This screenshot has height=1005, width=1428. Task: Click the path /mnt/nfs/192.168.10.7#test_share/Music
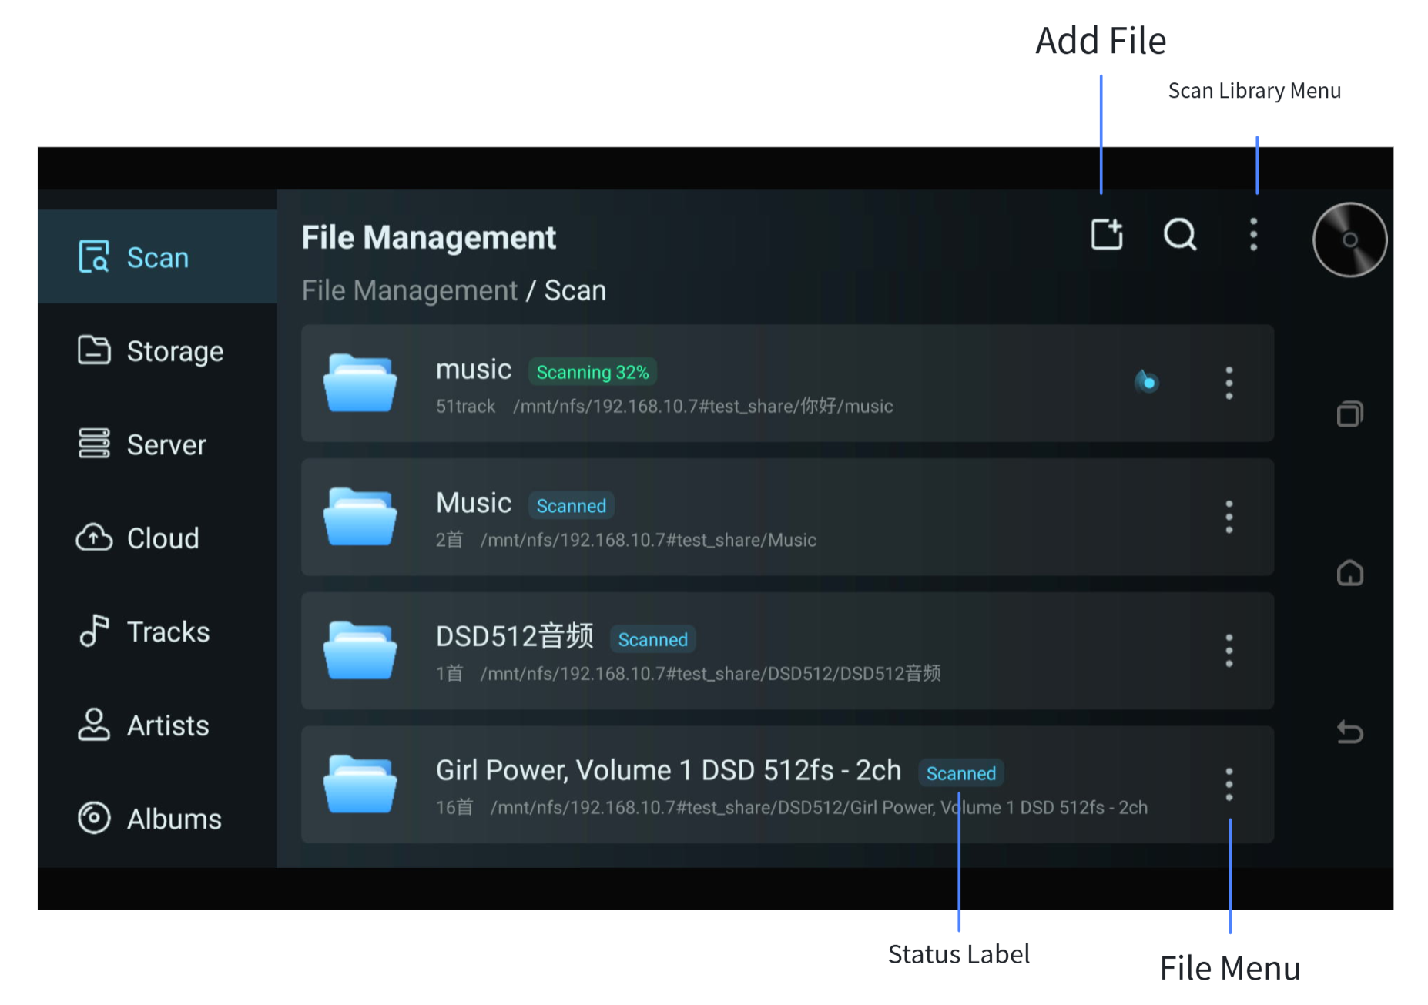649,540
